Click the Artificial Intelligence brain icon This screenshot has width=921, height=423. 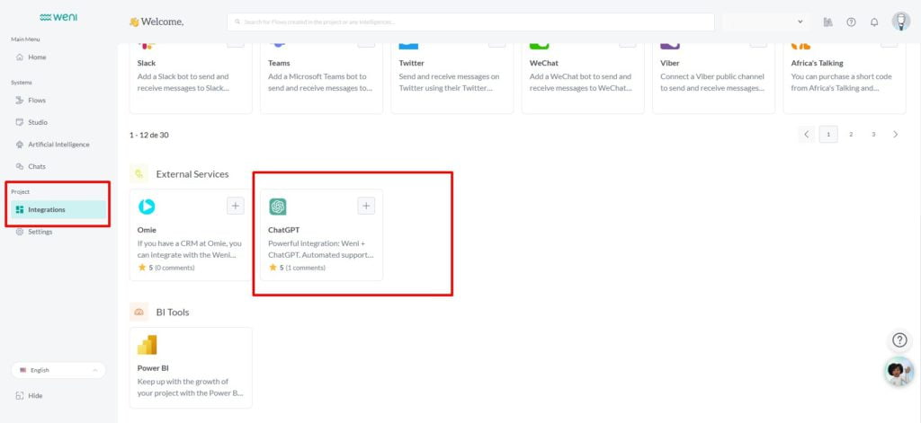[20, 145]
